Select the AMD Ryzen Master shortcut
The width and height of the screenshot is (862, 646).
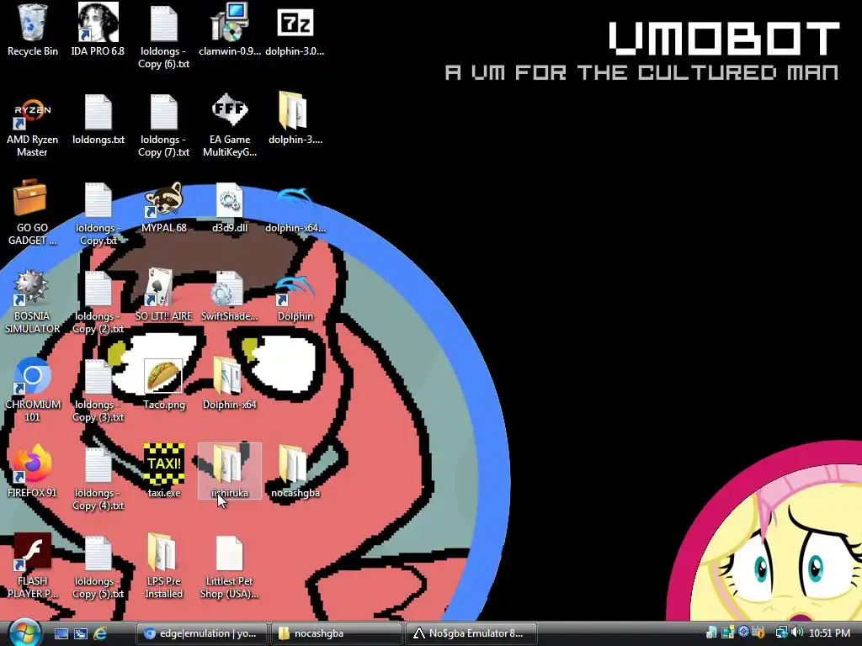[33, 126]
